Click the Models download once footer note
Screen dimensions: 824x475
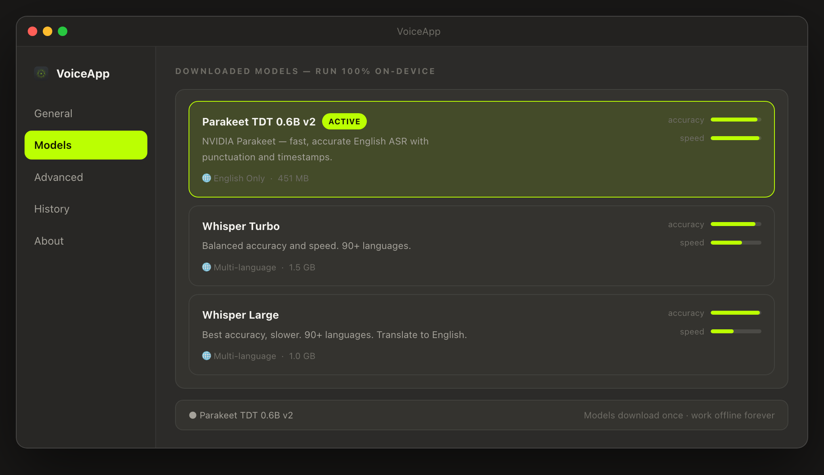click(x=679, y=415)
